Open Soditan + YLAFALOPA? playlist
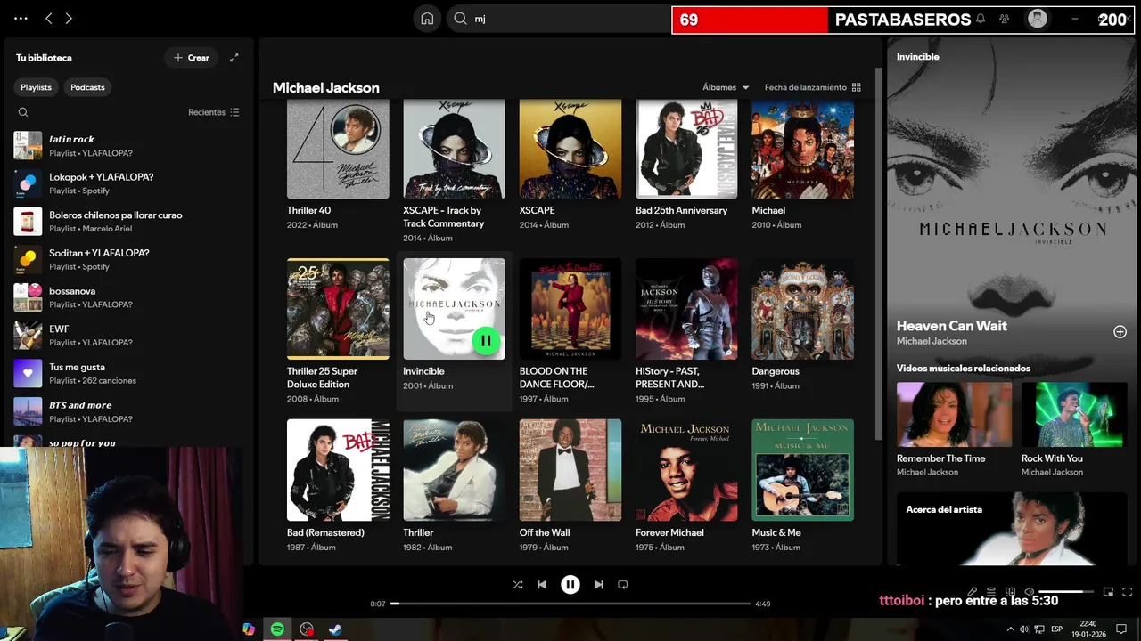This screenshot has height=641, width=1141. pos(127,259)
